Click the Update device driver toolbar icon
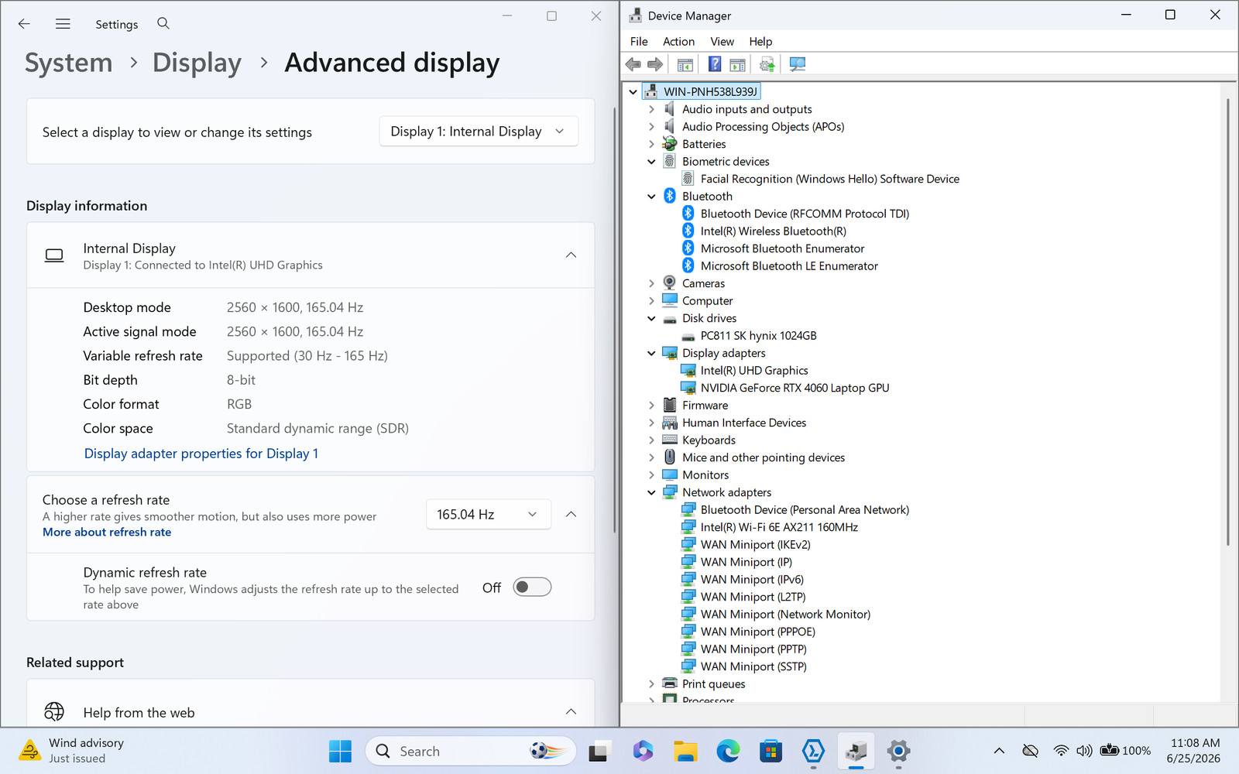The image size is (1239, 774). 767,64
